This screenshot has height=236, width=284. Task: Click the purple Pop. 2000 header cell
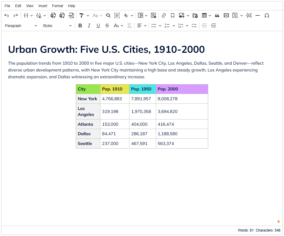point(182,89)
